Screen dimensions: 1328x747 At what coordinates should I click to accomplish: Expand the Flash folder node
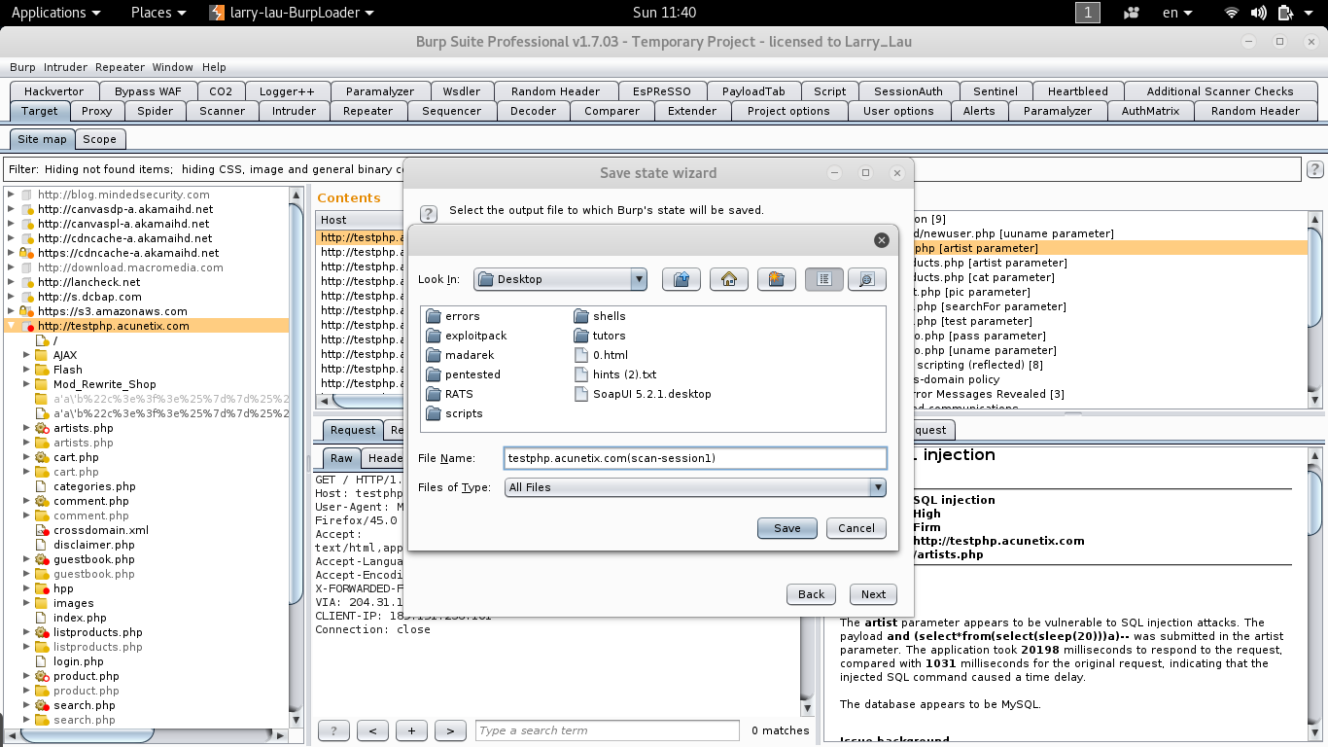(27, 370)
